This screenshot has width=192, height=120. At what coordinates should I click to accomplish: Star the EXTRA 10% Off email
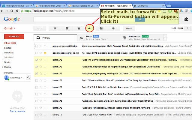[x=41, y=87]
